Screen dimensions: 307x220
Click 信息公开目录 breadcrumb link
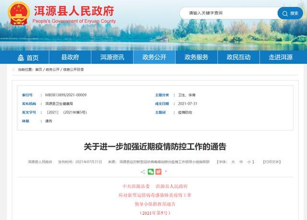click(x=73, y=70)
